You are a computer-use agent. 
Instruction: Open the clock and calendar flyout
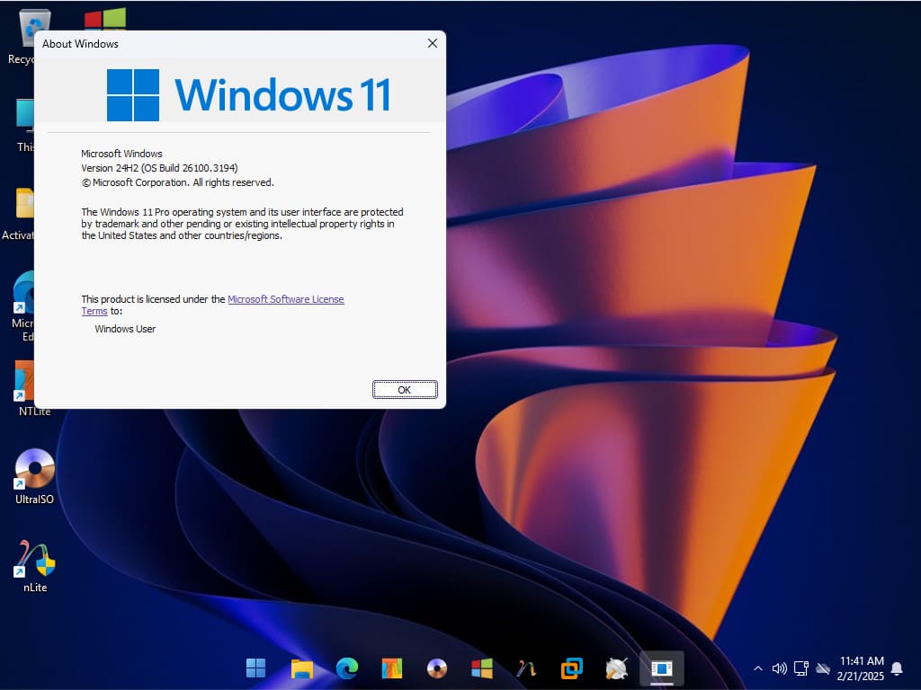tap(861, 668)
